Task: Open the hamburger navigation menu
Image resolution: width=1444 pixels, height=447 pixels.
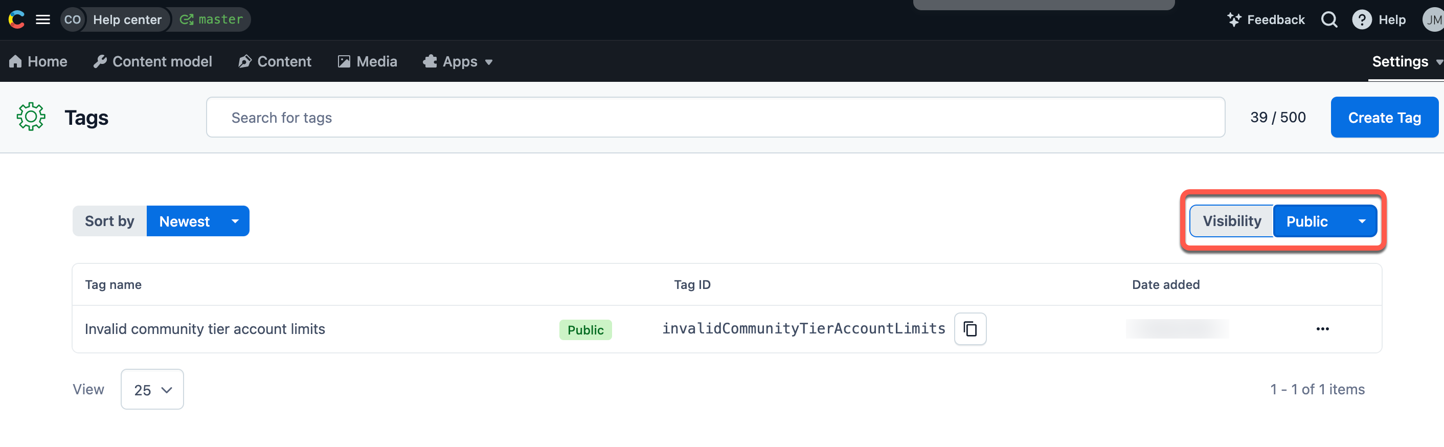Action: 43,19
